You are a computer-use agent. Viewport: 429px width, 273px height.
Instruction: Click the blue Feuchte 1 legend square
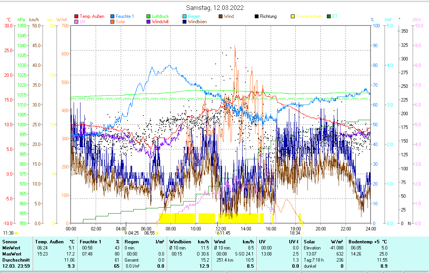tap(113, 16)
